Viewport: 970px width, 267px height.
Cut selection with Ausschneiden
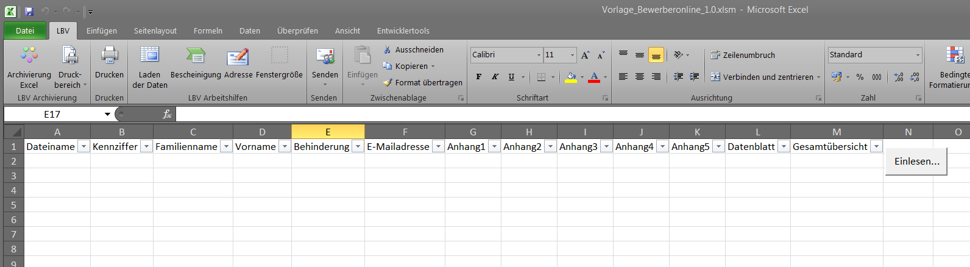413,49
